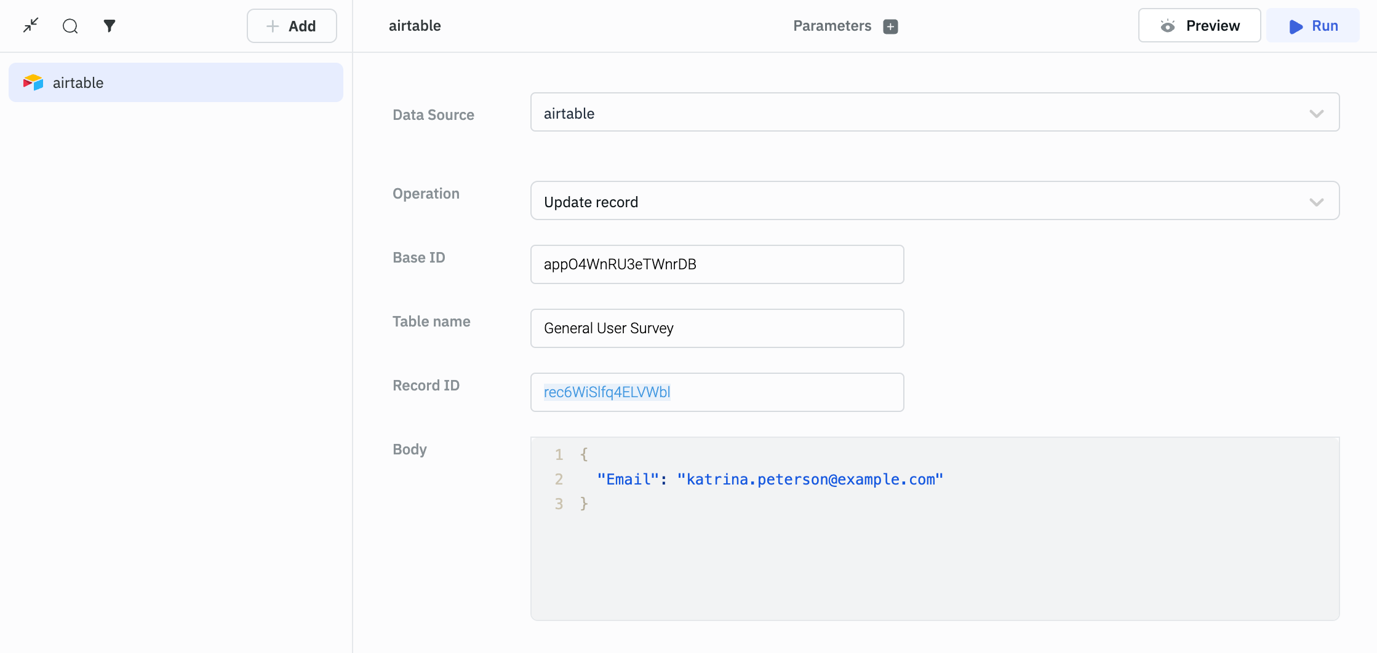Click the play icon on Run

[1296, 26]
